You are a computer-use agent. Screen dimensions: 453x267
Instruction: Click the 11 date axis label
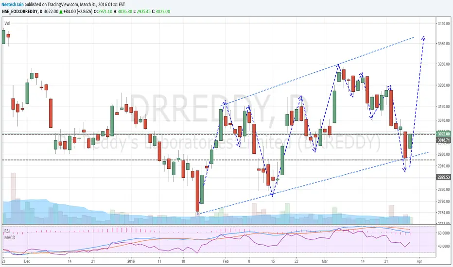coord(159,261)
